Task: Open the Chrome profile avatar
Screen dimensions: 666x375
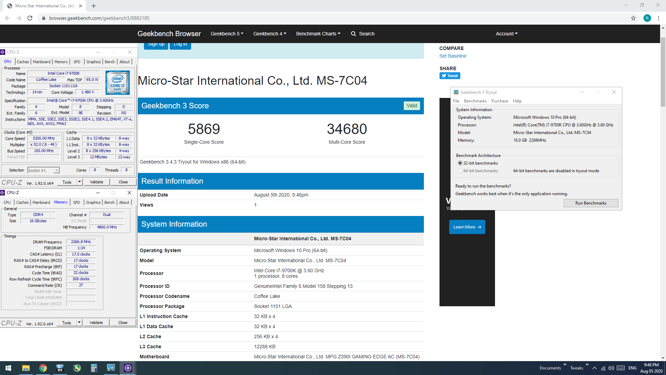Action: [647, 18]
